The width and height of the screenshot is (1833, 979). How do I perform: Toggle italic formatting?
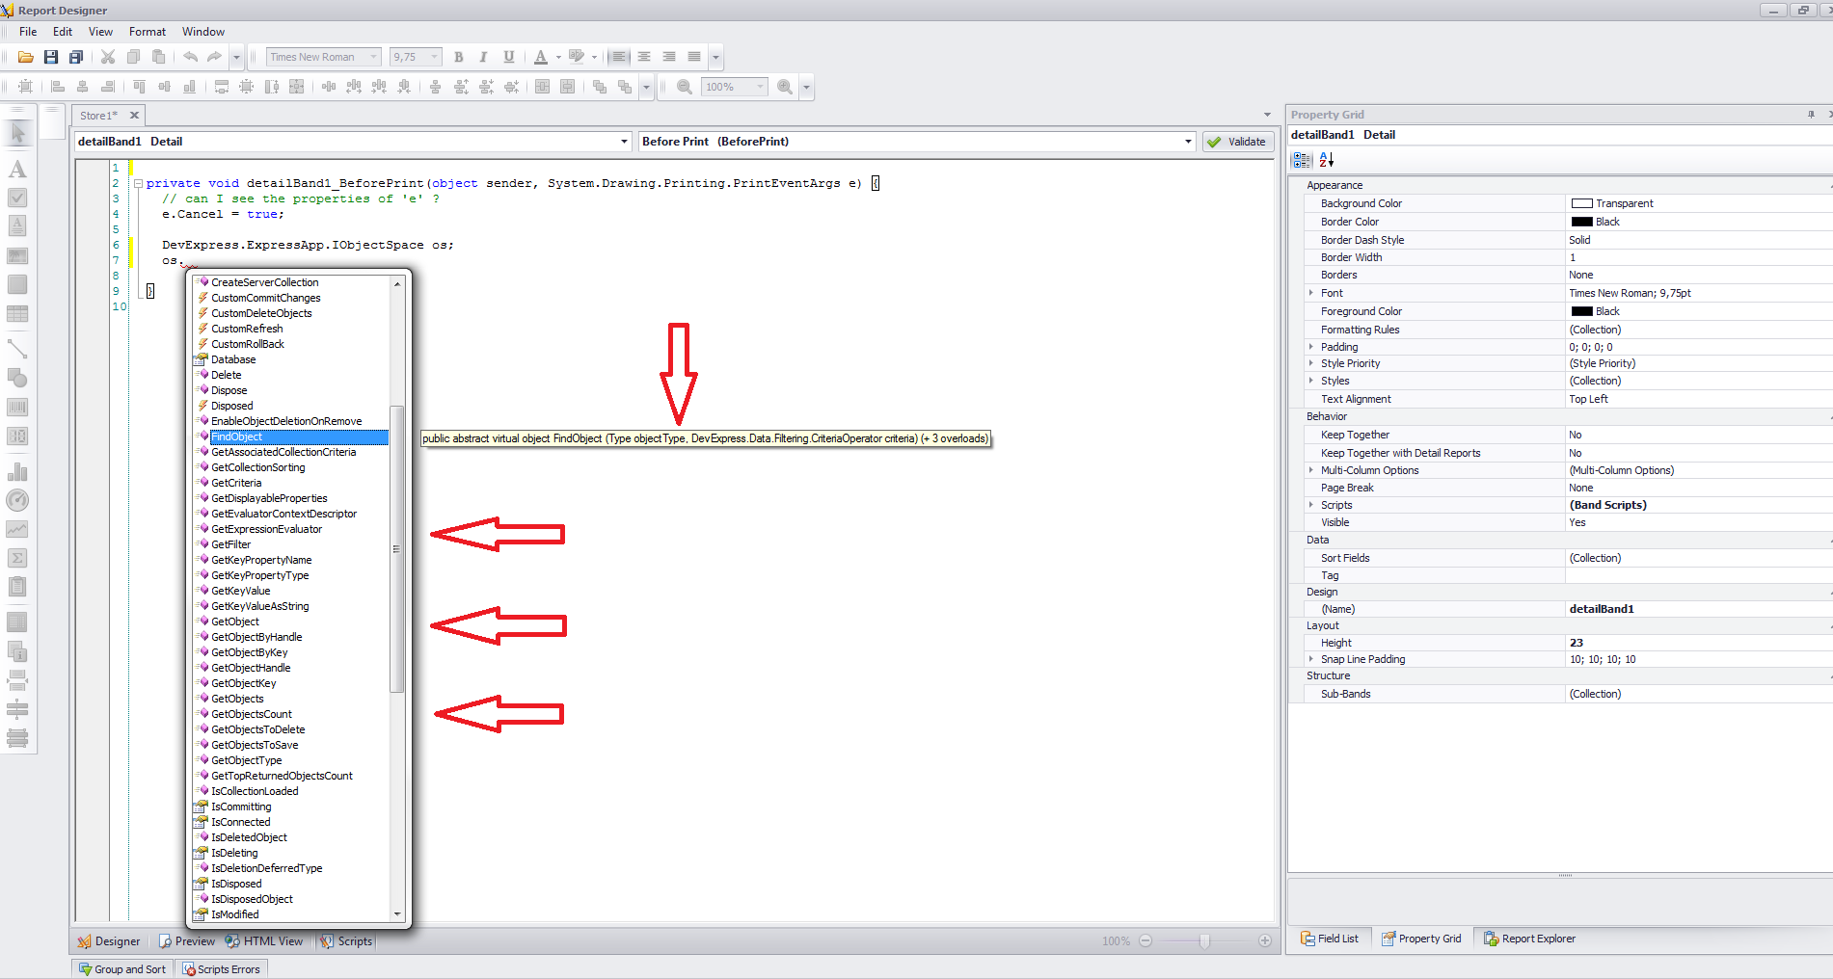tap(484, 57)
